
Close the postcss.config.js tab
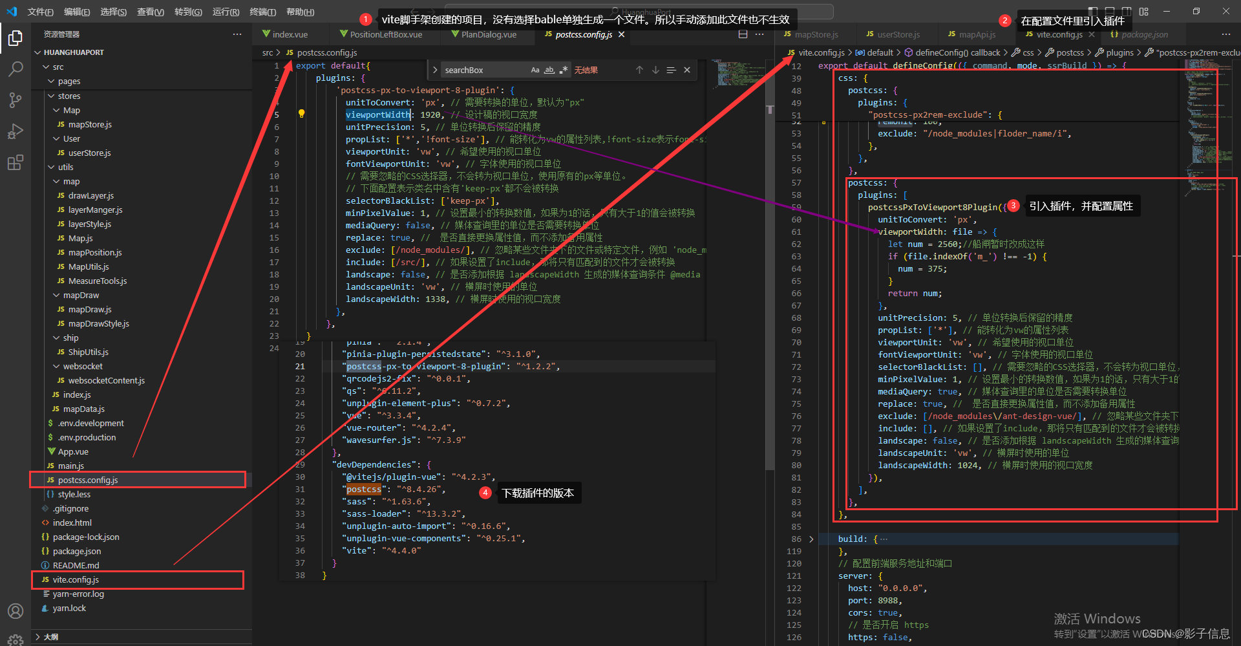622,34
